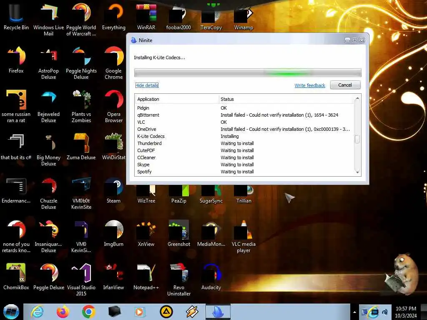Select the K-Lite Codecs row
The width and height of the screenshot is (427, 320).
coord(244,136)
